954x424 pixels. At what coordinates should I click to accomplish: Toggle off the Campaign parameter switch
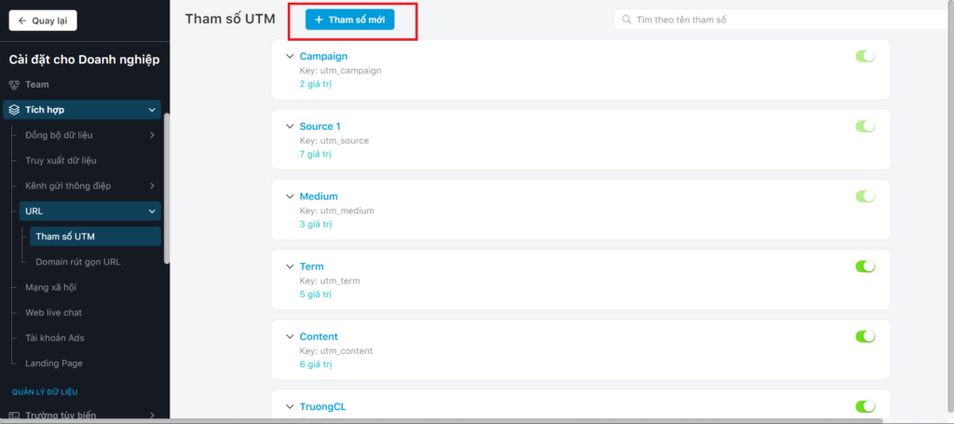pyautogui.click(x=865, y=57)
